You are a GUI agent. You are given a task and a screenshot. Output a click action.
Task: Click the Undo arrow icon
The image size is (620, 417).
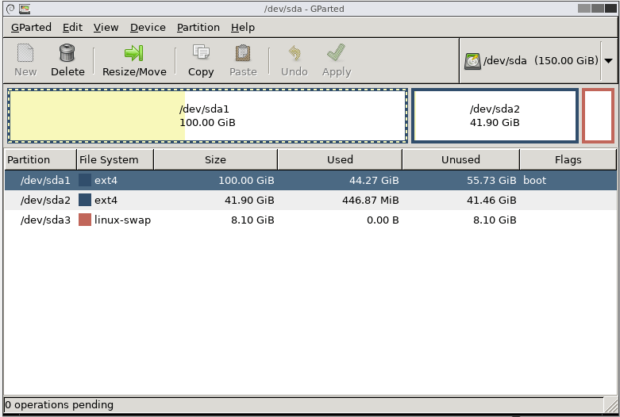(x=295, y=53)
